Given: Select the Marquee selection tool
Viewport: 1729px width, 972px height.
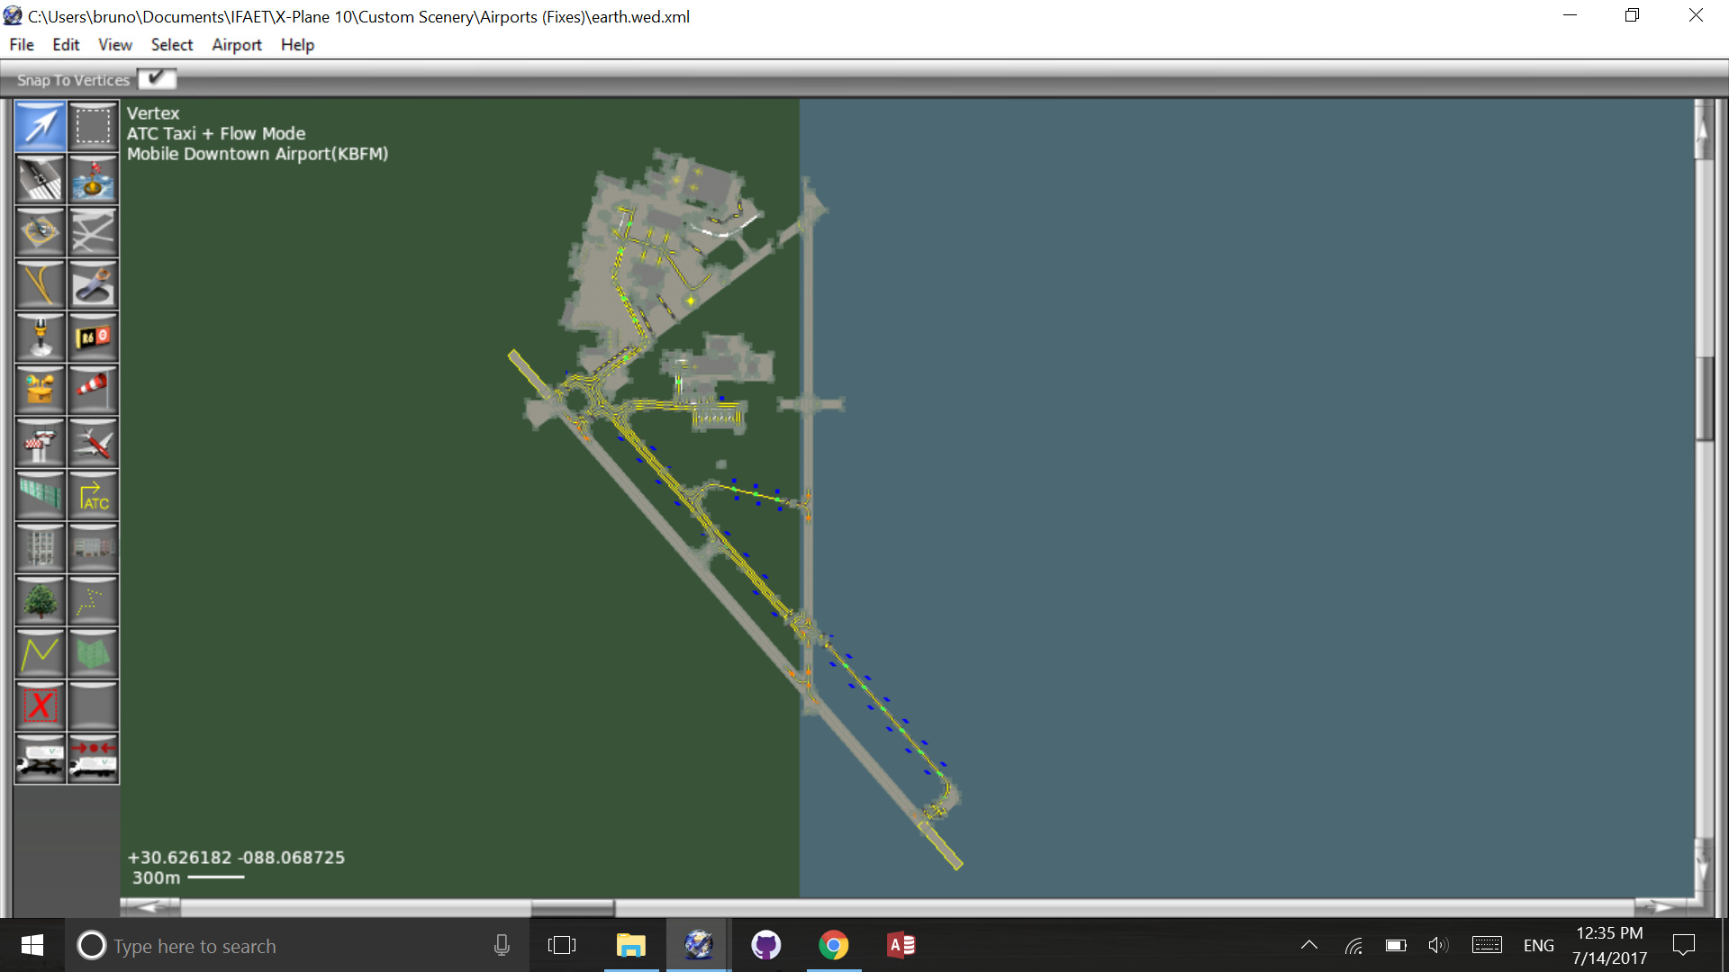Looking at the screenshot, I should coord(93,126).
